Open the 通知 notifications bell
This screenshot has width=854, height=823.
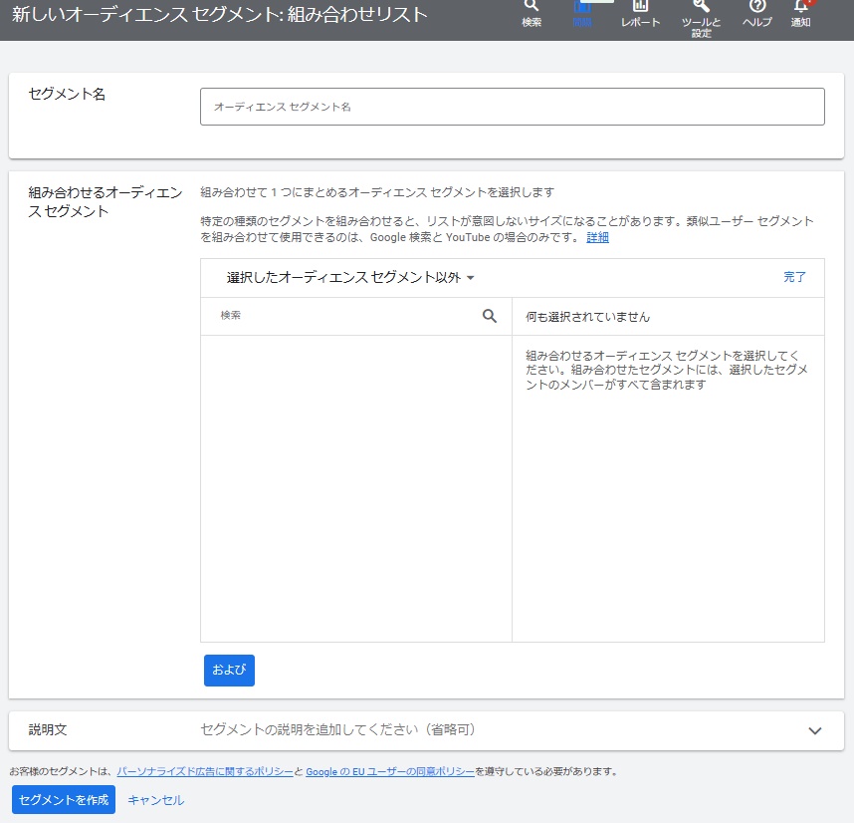(x=800, y=12)
